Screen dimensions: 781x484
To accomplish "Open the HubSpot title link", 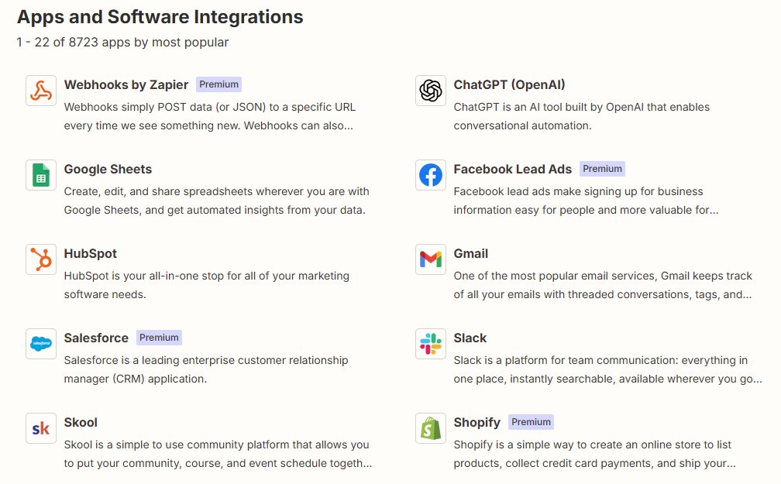I will coord(90,253).
